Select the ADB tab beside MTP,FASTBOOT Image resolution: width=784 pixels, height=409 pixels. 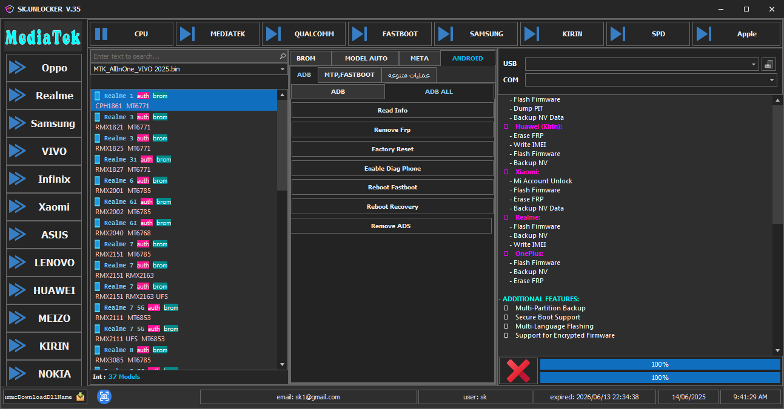click(x=304, y=75)
